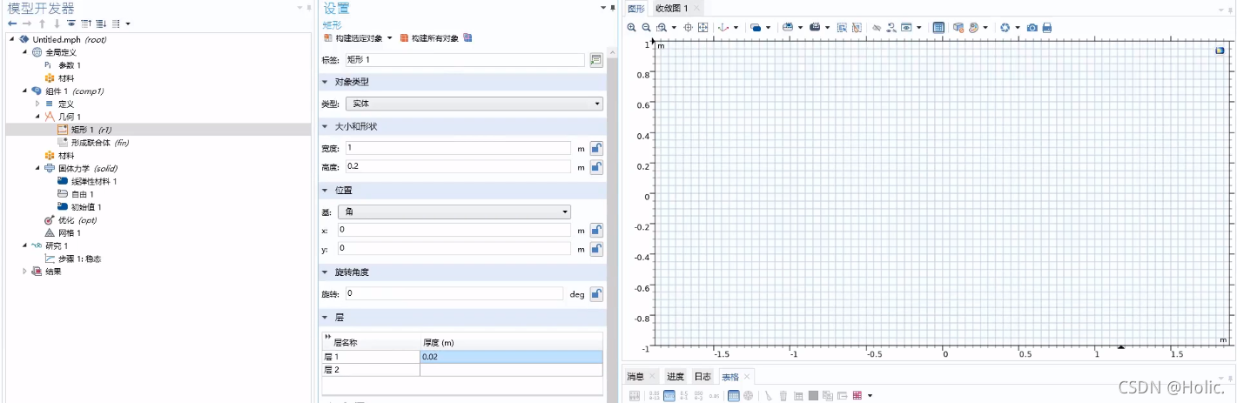Toggle the lock icon beside 高度 field
The height and width of the screenshot is (403, 1237).
tap(596, 166)
